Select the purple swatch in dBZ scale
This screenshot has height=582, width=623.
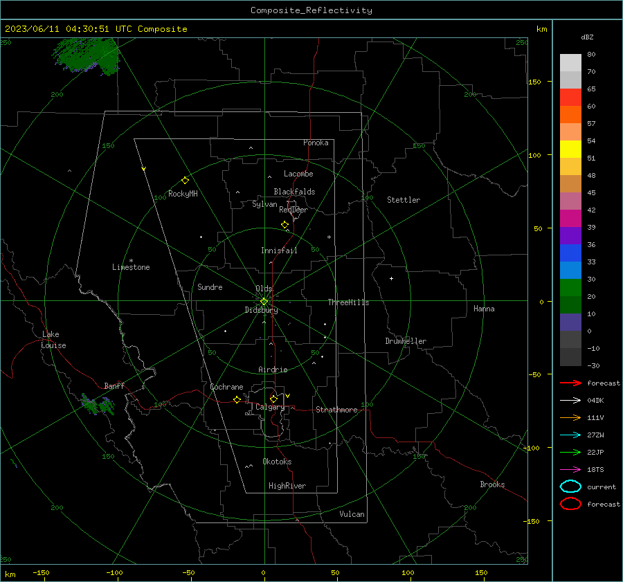pos(570,236)
